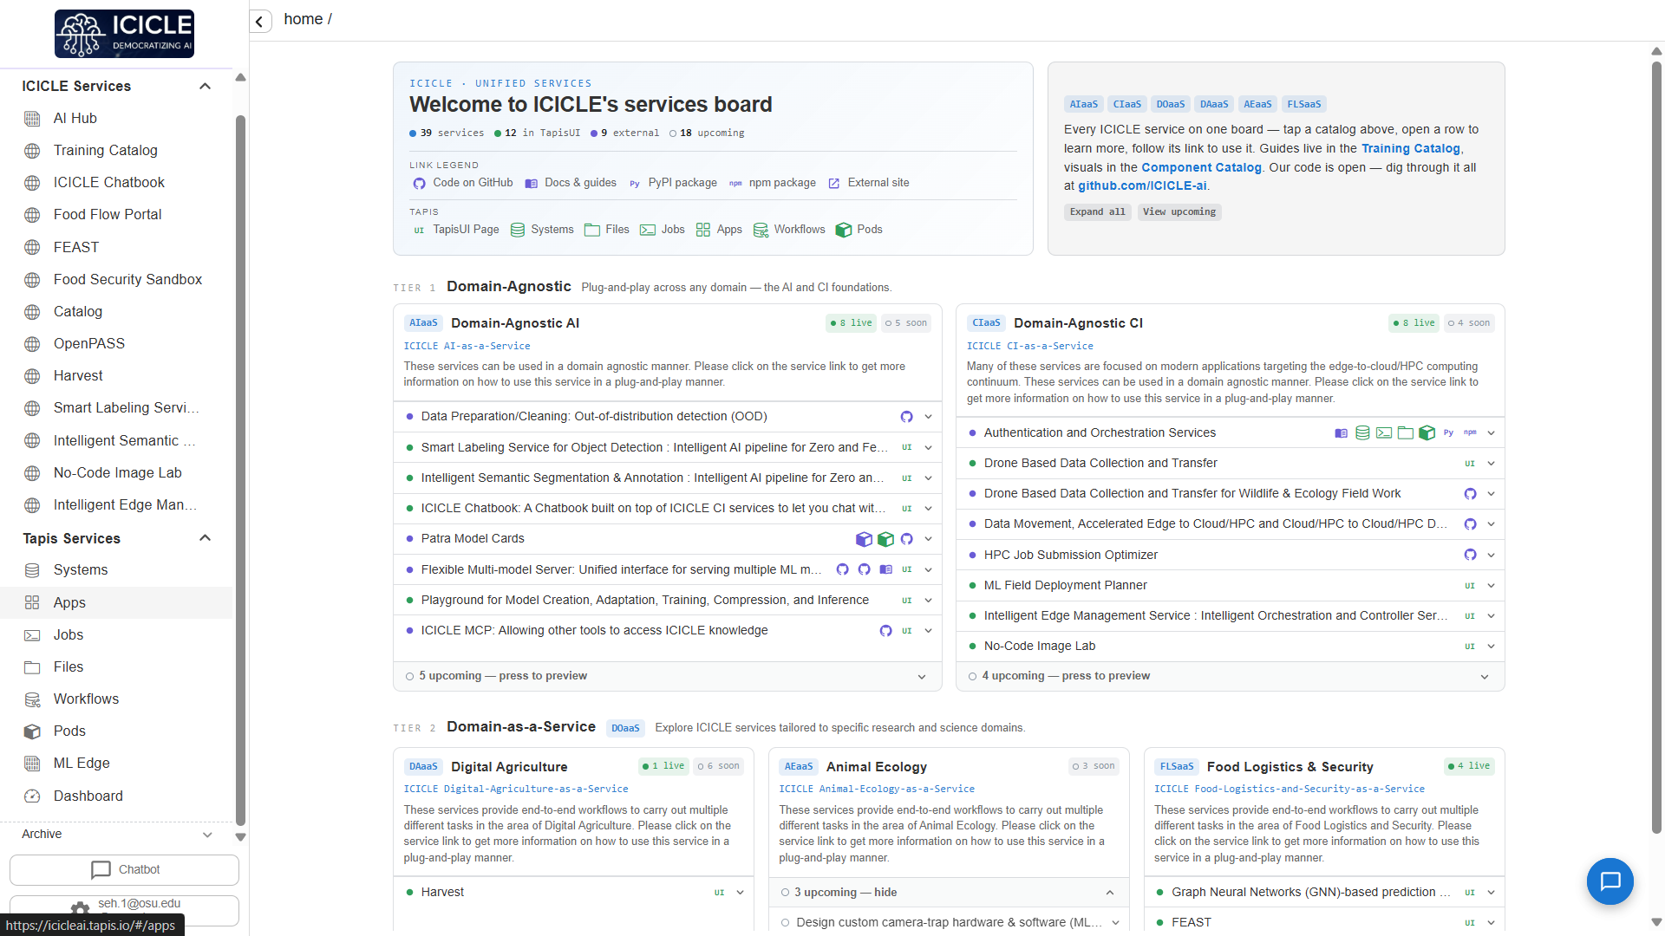This screenshot has height=936, width=1665.
Task: Open the ICICLE Animal-Ecology-as-a-Service link
Action: click(x=877, y=790)
